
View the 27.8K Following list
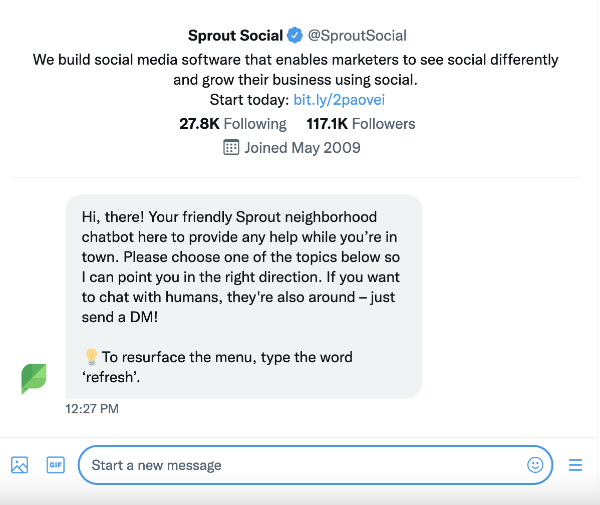233,124
